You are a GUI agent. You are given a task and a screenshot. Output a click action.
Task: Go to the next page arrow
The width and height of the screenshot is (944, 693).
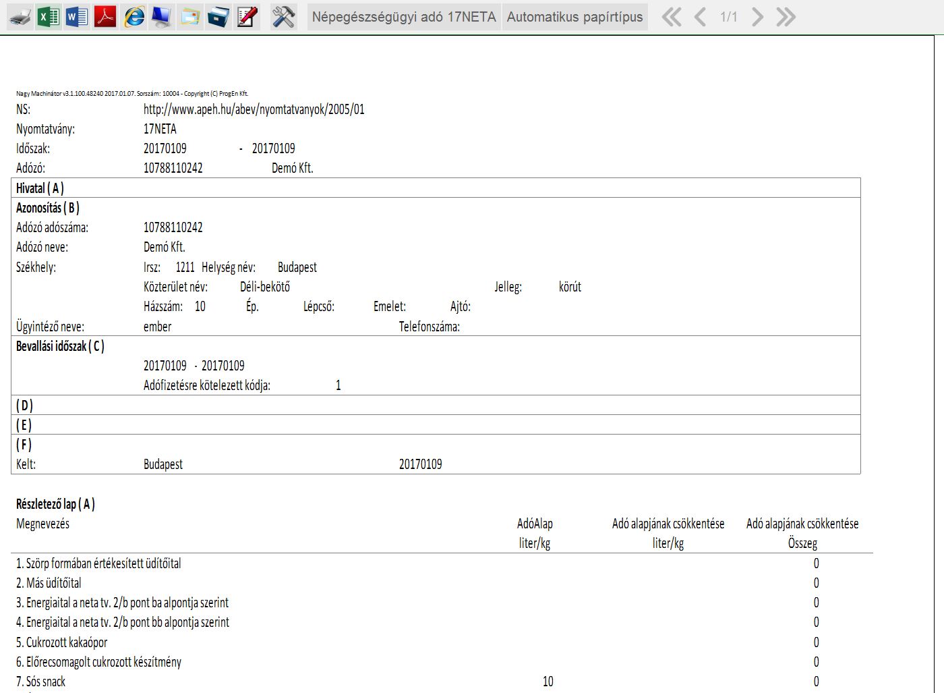click(757, 17)
